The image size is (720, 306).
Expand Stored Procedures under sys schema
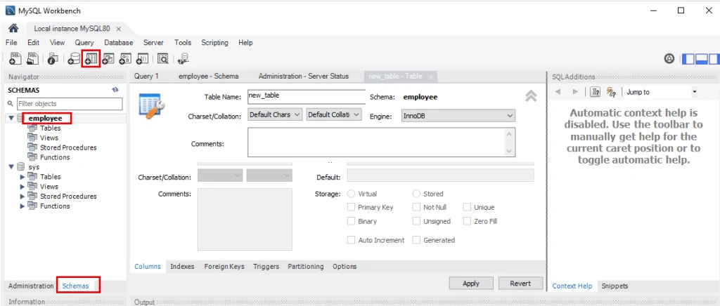[22, 196]
